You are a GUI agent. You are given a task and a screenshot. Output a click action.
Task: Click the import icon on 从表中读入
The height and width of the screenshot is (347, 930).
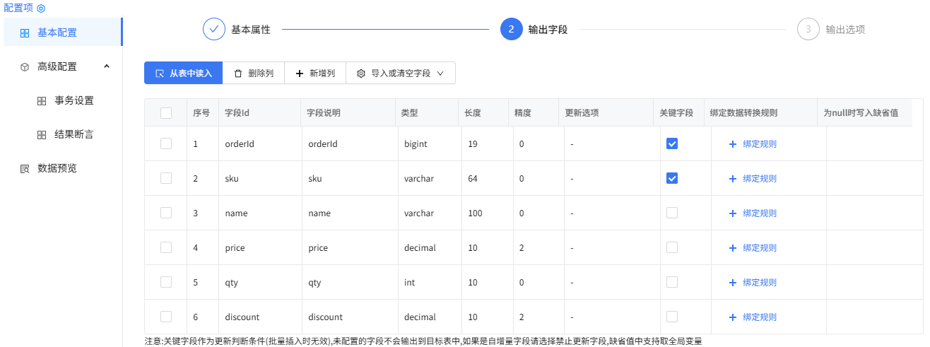pos(160,73)
